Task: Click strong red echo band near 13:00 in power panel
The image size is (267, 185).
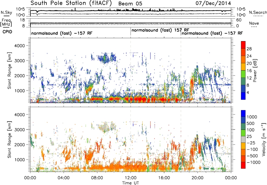Action: 140,99
